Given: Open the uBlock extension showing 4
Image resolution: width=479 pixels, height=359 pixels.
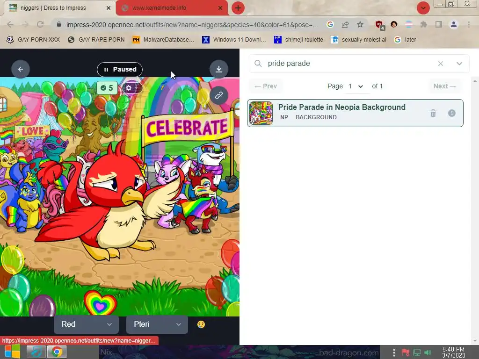Looking at the screenshot, I should click(x=380, y=25).
